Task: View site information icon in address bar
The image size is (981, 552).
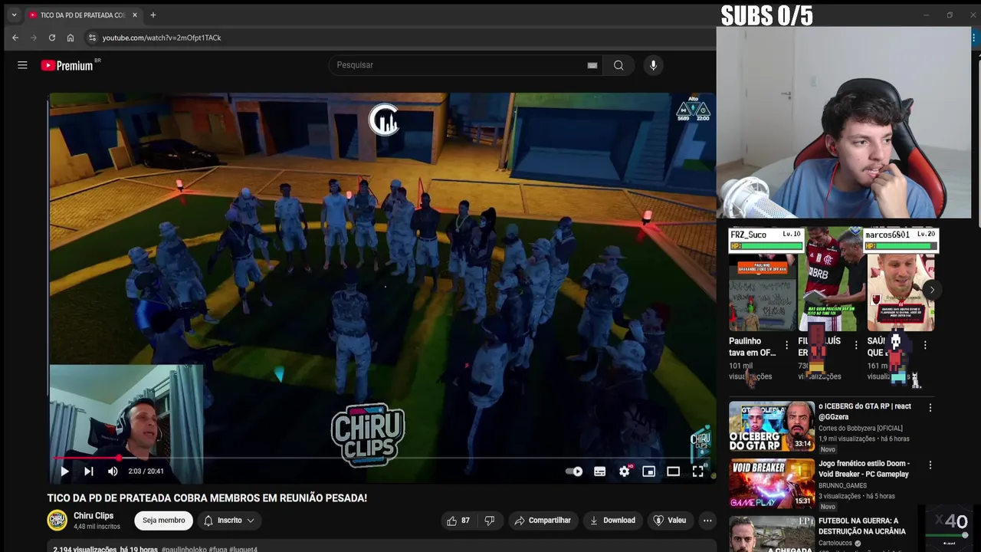Action: point(92,38)
